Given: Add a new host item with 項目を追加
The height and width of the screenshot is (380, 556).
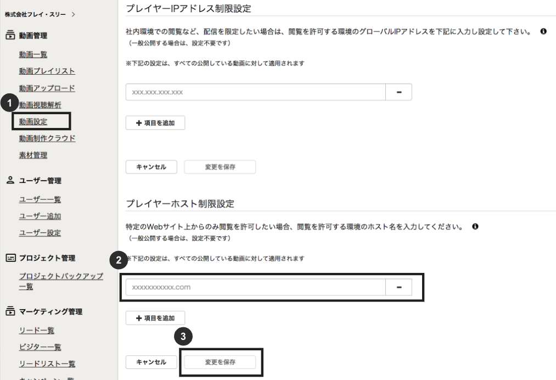Looking at the screenshot, I should tap(155, 317).
